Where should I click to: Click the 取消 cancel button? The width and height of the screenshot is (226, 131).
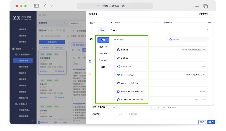tap(202, 122)
